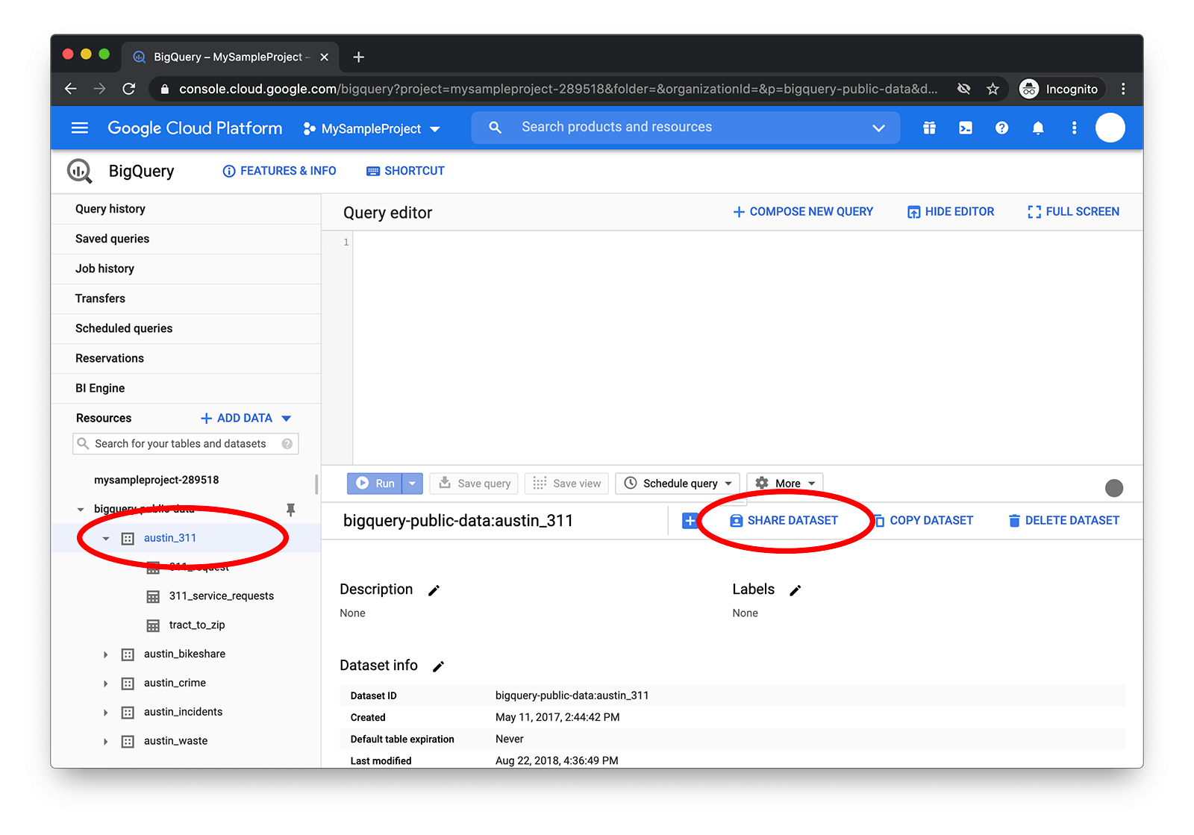Screen dimensions: 1194x835
Task: Edit Description with pencil icon
Action: pyautogui.click(x=434, y=590)
